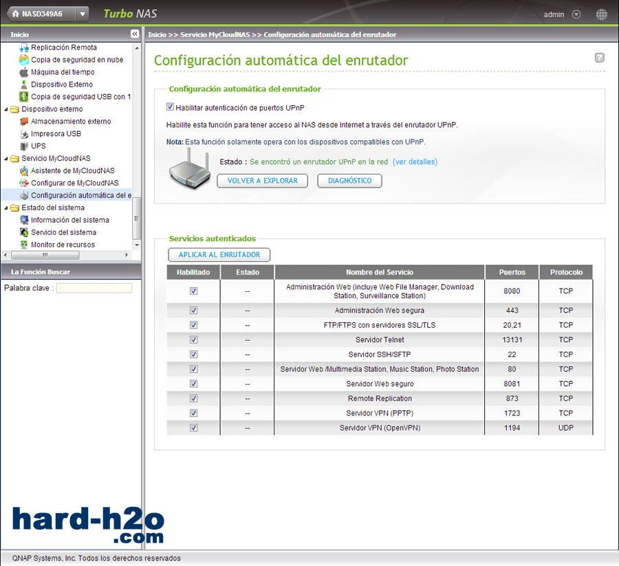Viewport: 619px width, 566px height.
Task: Toggle Habilitar autenticación de puertos UPnP checkbox
Action: click(x=170, y=107)
